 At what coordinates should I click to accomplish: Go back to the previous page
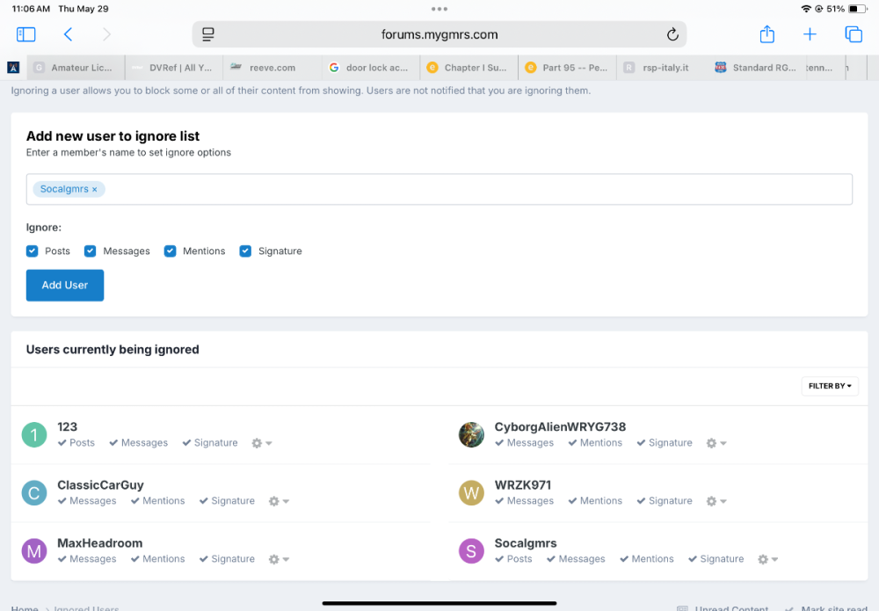coord(68,34)
